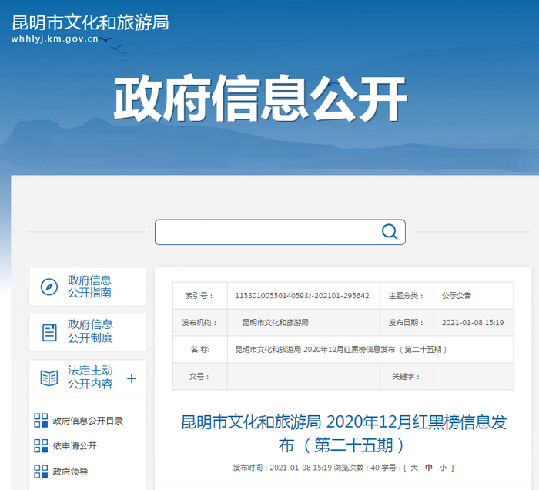Click publish date 2021-01-08 15:19 table cell
The width and height of the screenshot is (539, 490).
(x=473, y=323)
